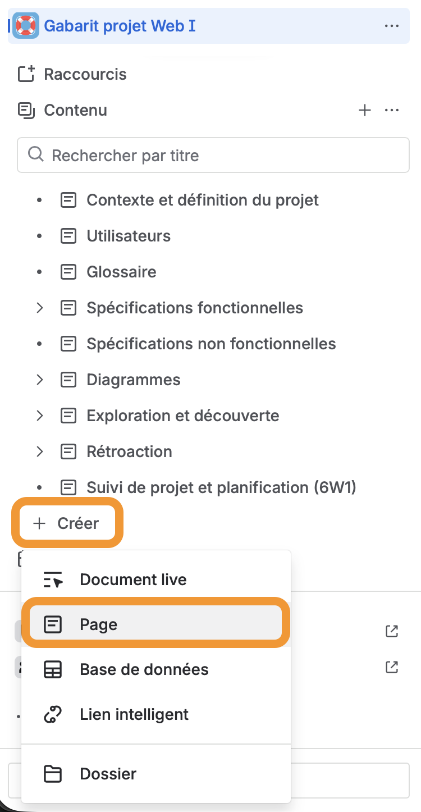Click the Raccourcis shortcut icon
Screen dimensions: 421x812
pos(26,74)
